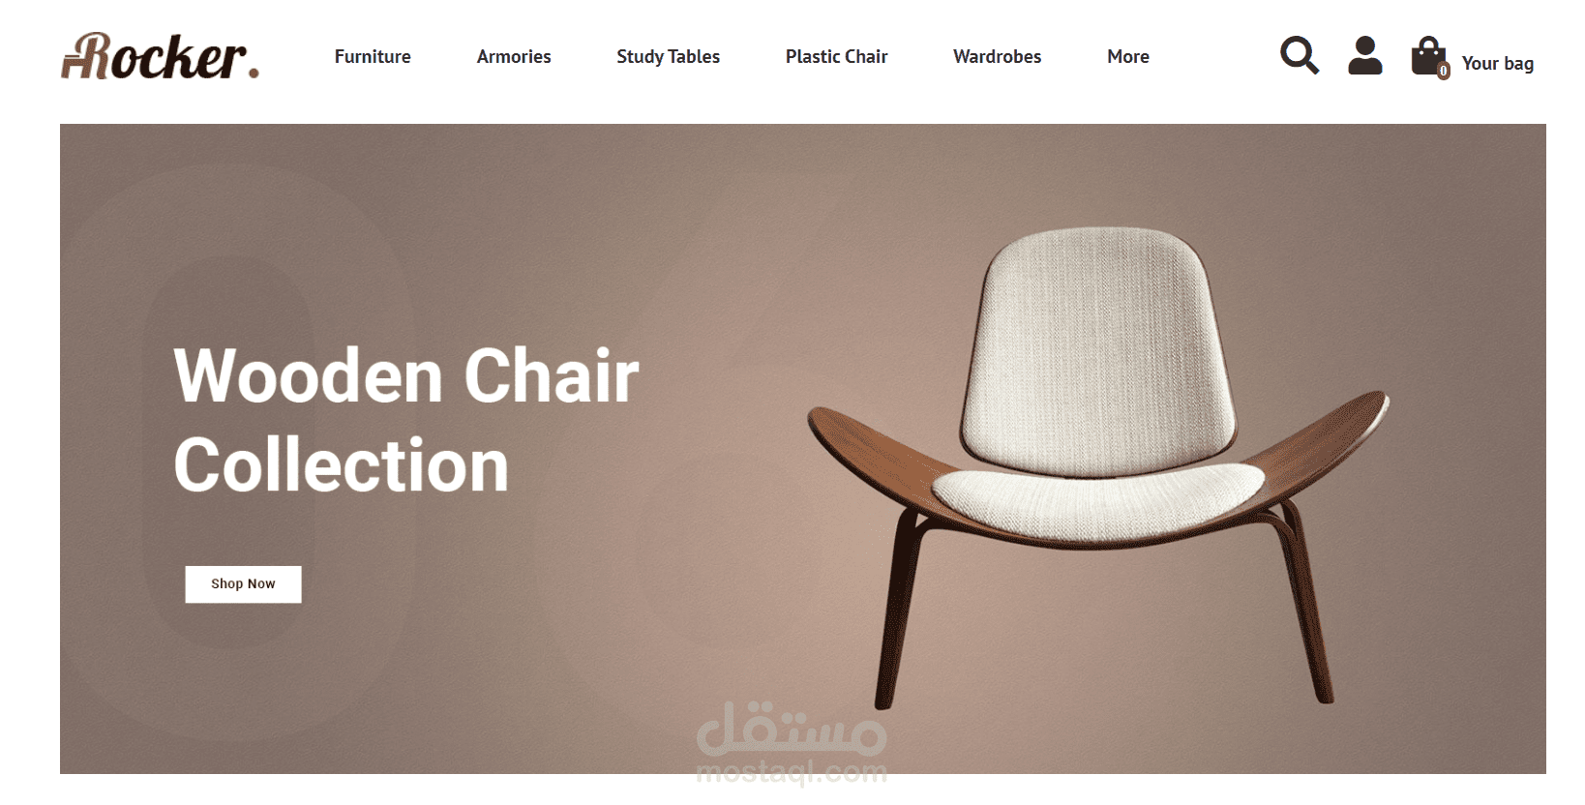Image resolution: width=1585 pixels, height=805 pixels.
Task: Go to Armories category
Action: point(514,57)
